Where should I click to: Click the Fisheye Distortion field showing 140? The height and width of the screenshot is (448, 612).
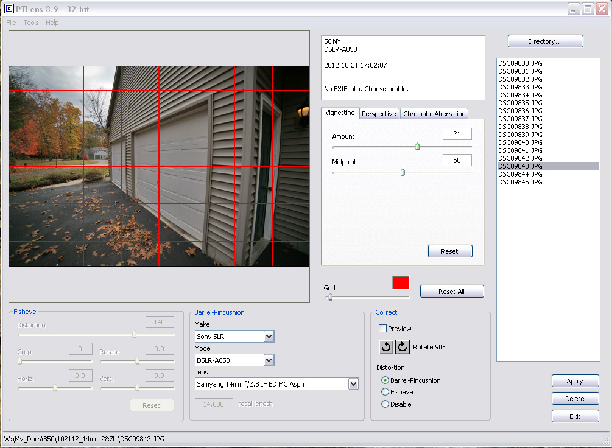[x=160, y=322]
